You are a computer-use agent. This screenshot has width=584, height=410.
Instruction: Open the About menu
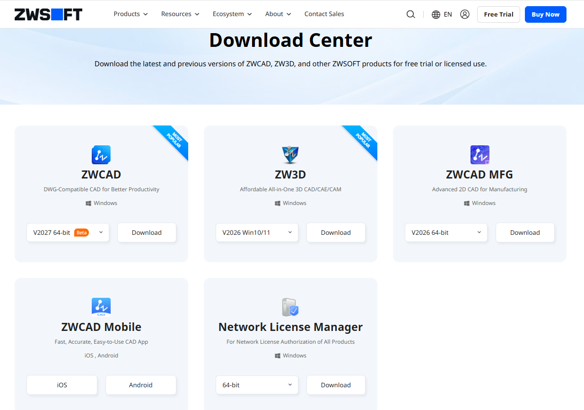pos(278,14)
